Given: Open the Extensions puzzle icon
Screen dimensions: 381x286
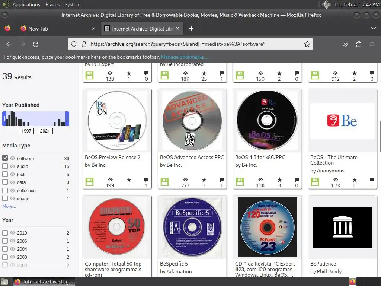Looking at the screenshot, I should point(359,44).
